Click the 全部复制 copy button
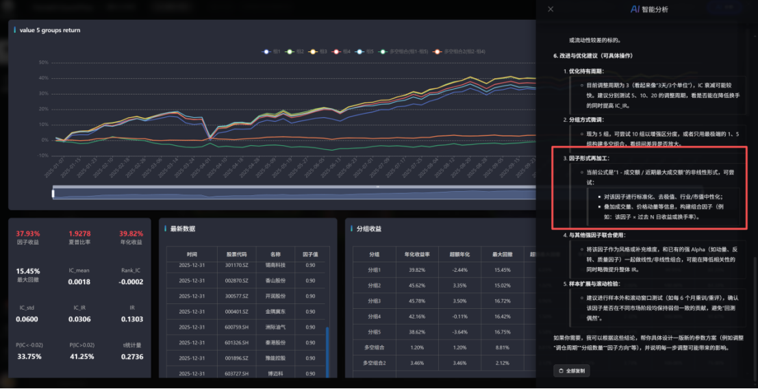The width and height of the screenshot is (758, 389). point(571,371)
